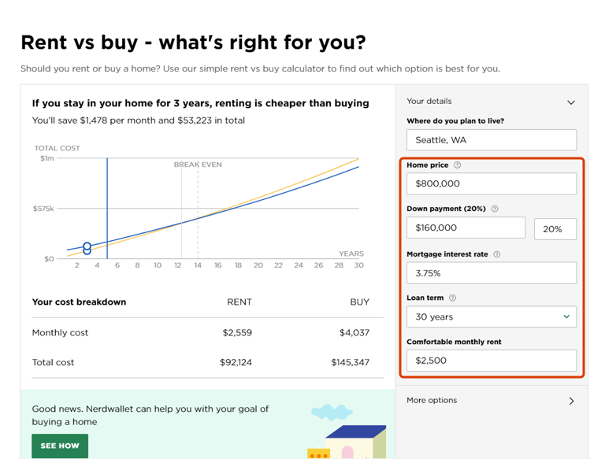This screenshot has width=605, height=459.
Task: Click the cloud illustration in the banner
Action: click(x=331, y=412)
